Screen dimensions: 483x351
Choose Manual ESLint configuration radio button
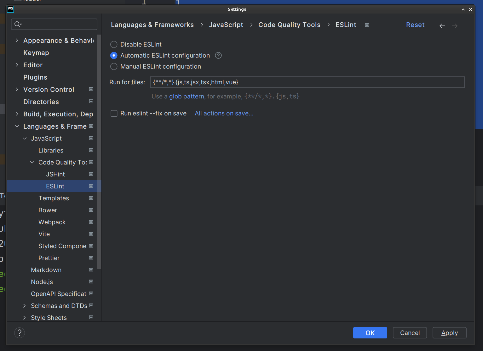click(114, 66)
